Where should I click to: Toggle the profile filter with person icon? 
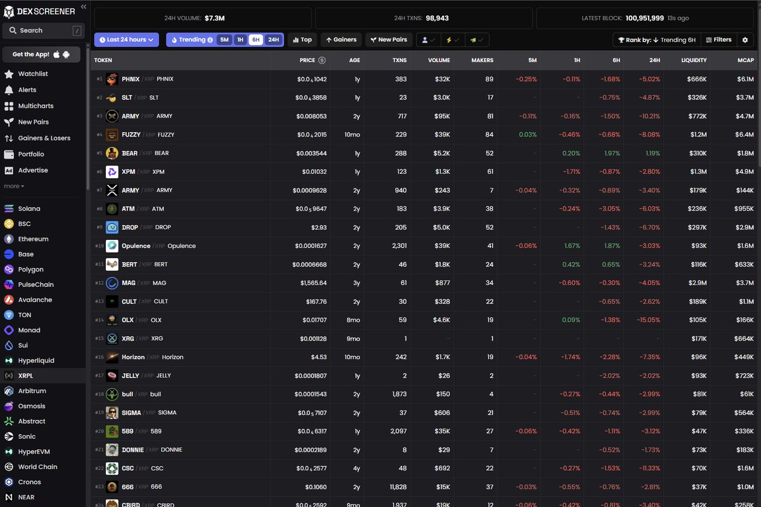click(x=427, y=40)
